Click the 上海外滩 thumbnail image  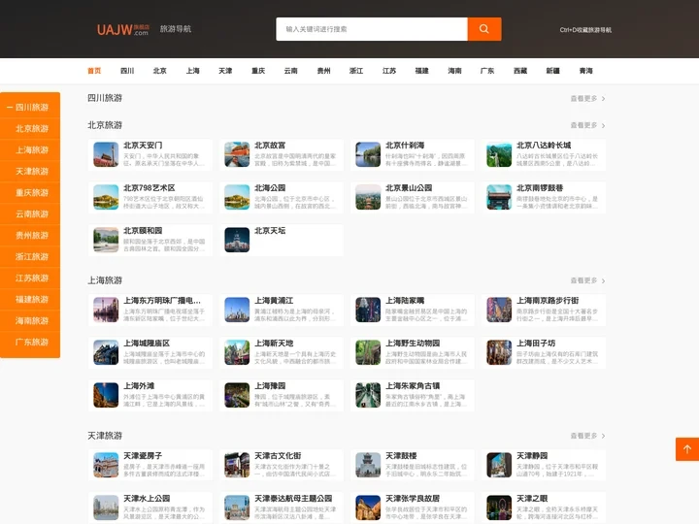pyautogui.click(x=106, y=396)
